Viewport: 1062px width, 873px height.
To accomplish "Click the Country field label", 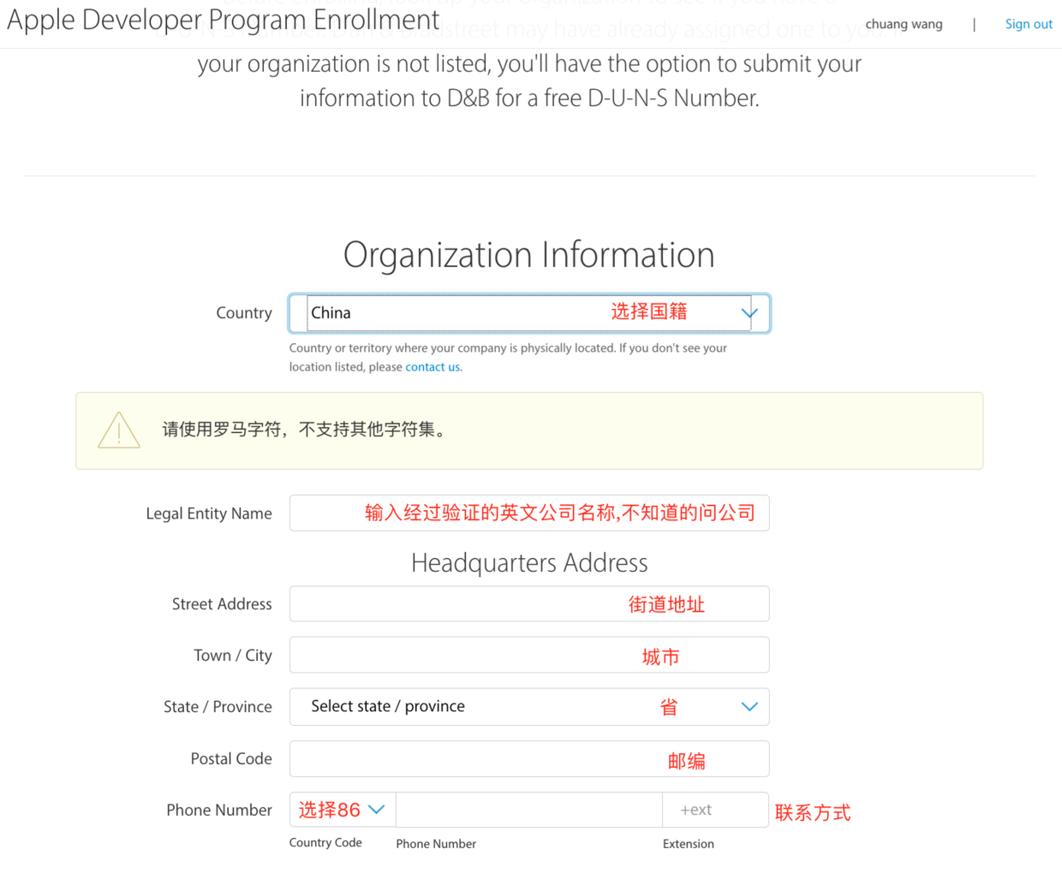I will 244,313.
